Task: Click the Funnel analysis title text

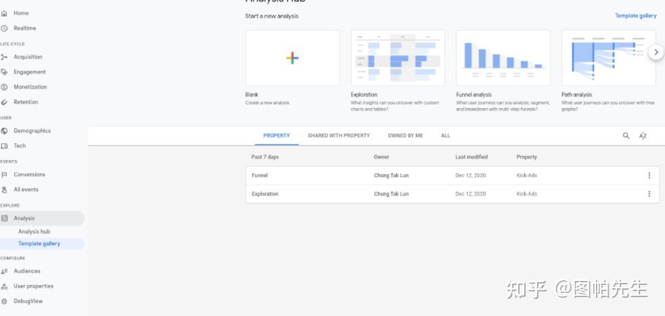Action: pyautogui.click(x=474, y=95)
